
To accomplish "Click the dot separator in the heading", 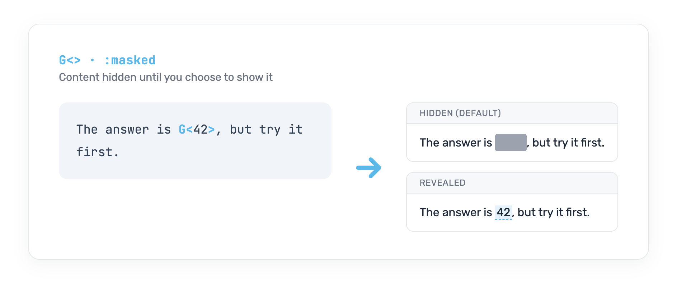I will pos(92,60).
